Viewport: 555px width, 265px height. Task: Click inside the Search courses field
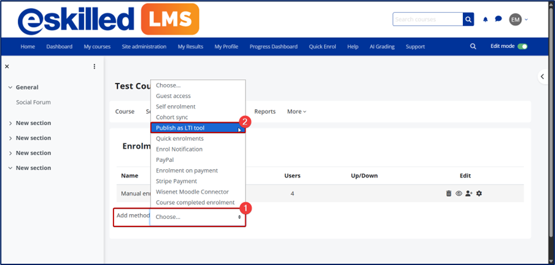point(427,20)
